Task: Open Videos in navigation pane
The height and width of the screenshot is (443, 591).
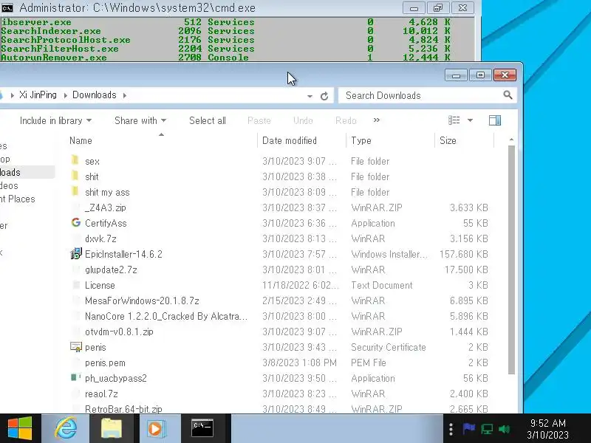Action: tap(9, 186)
